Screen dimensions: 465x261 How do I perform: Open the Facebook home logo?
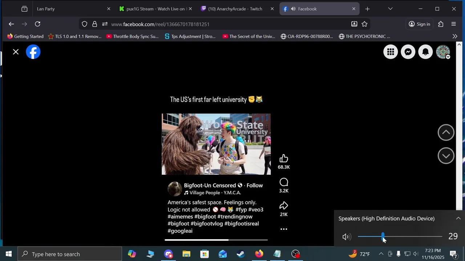pos(33,52)
